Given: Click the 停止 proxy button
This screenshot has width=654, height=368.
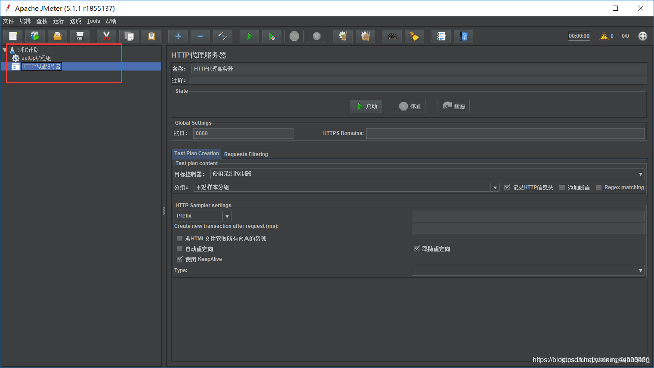Looking at the screenshot, I should (x=410, y=106).
